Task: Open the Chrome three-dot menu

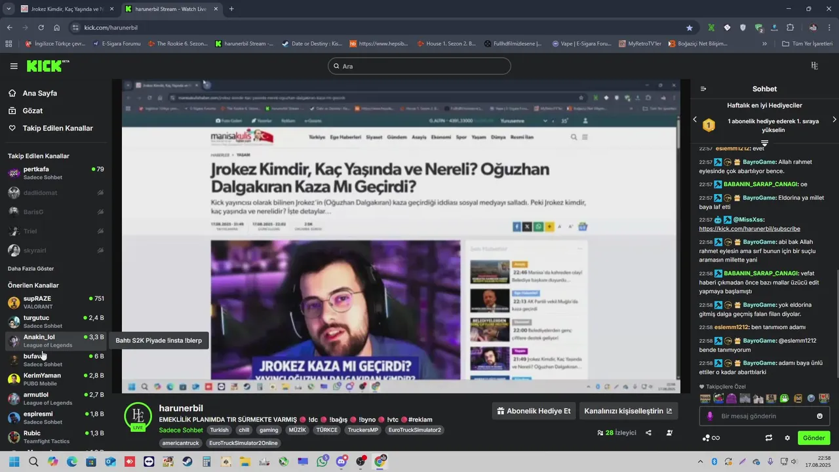Action: pos(829,28)
